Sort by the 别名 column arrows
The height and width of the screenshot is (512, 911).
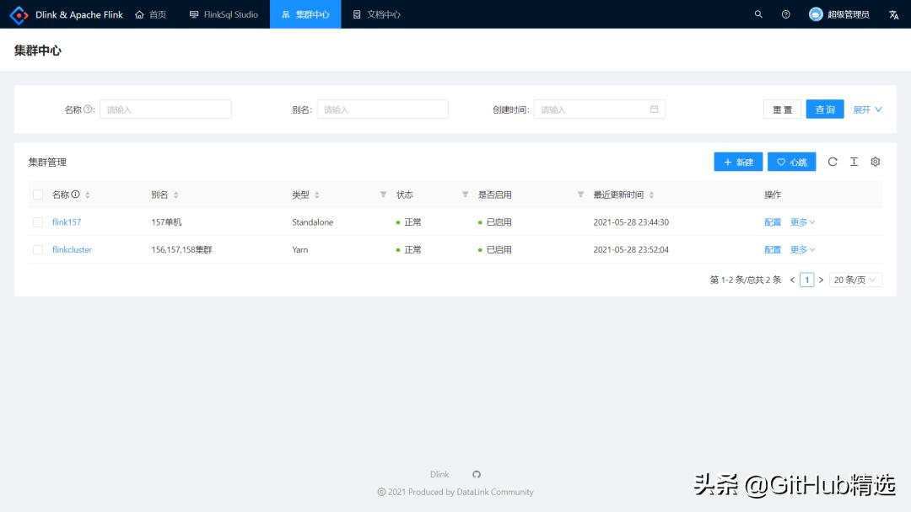[x=176, y=195]
